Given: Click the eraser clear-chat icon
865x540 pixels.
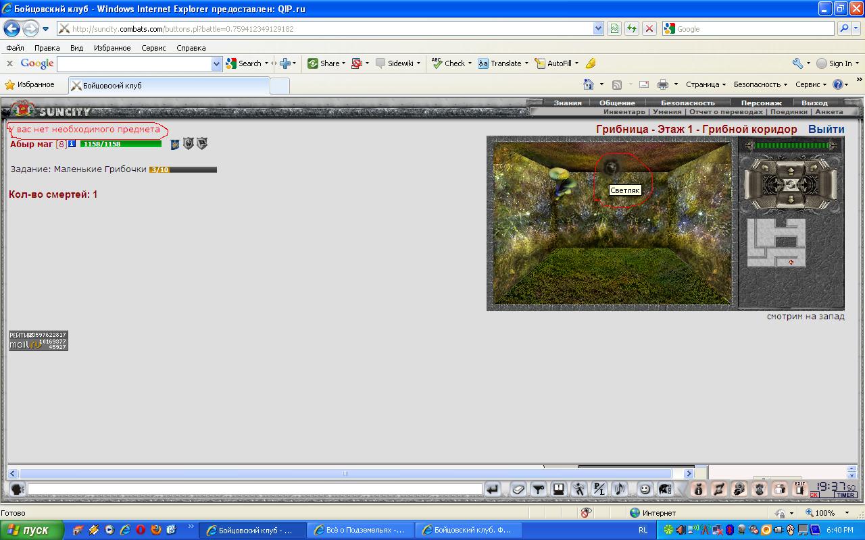Looking at the screenshot, I should (x=518, y=489).
